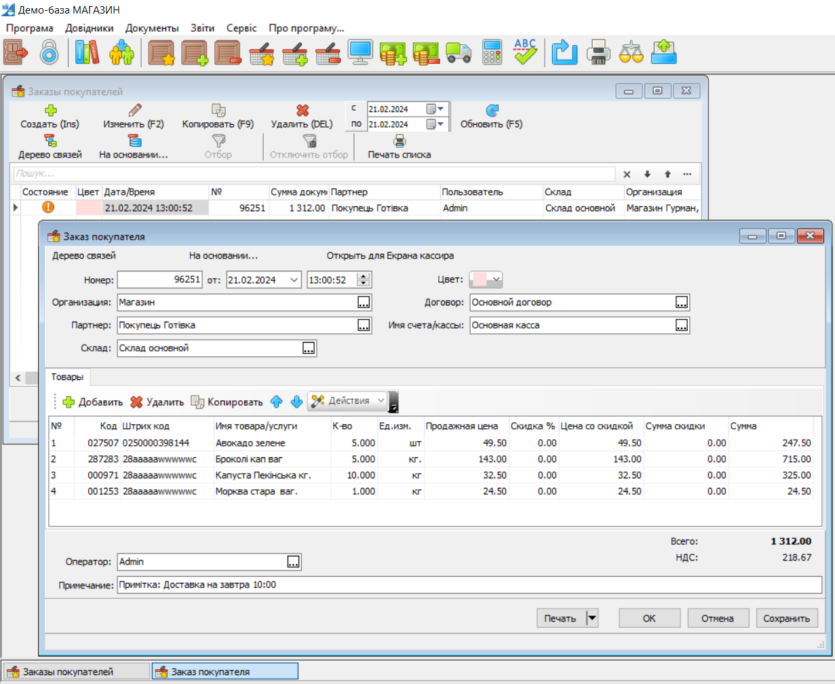
Task: Open the Програма menu
Action: pos(30,28)
